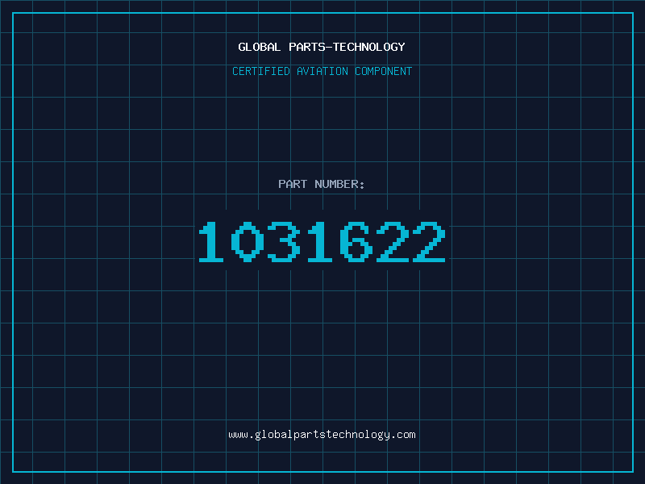645x484 pixels.
Task: Click the PART NUMBER: label
Action: click(x=322, y=184)
